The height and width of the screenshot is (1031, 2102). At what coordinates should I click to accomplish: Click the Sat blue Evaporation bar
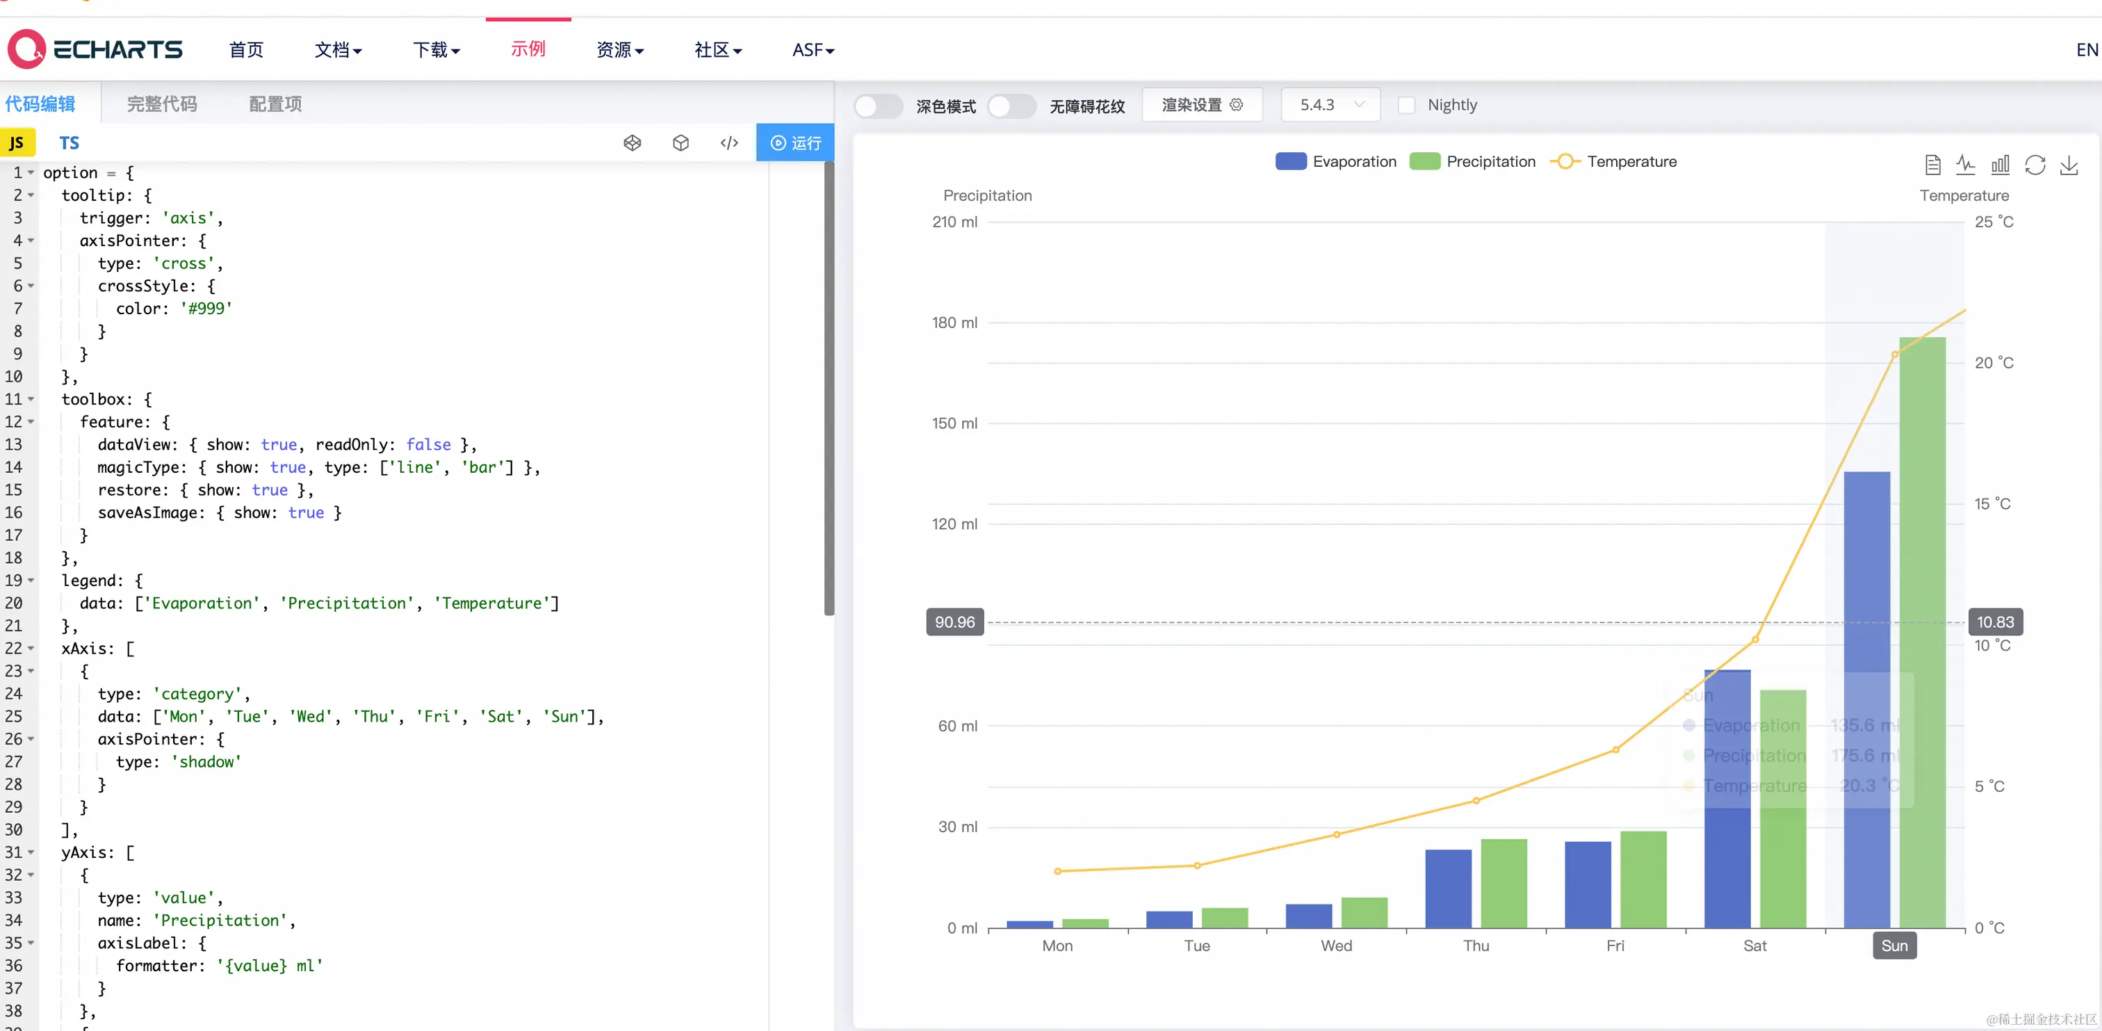(1727, 798)
